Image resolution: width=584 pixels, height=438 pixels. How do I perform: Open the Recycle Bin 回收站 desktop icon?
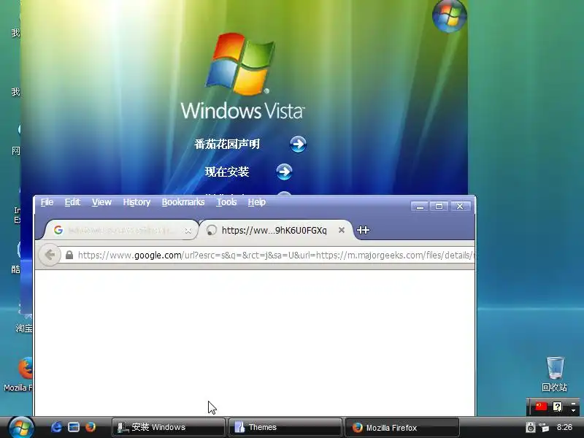[555, 374]
